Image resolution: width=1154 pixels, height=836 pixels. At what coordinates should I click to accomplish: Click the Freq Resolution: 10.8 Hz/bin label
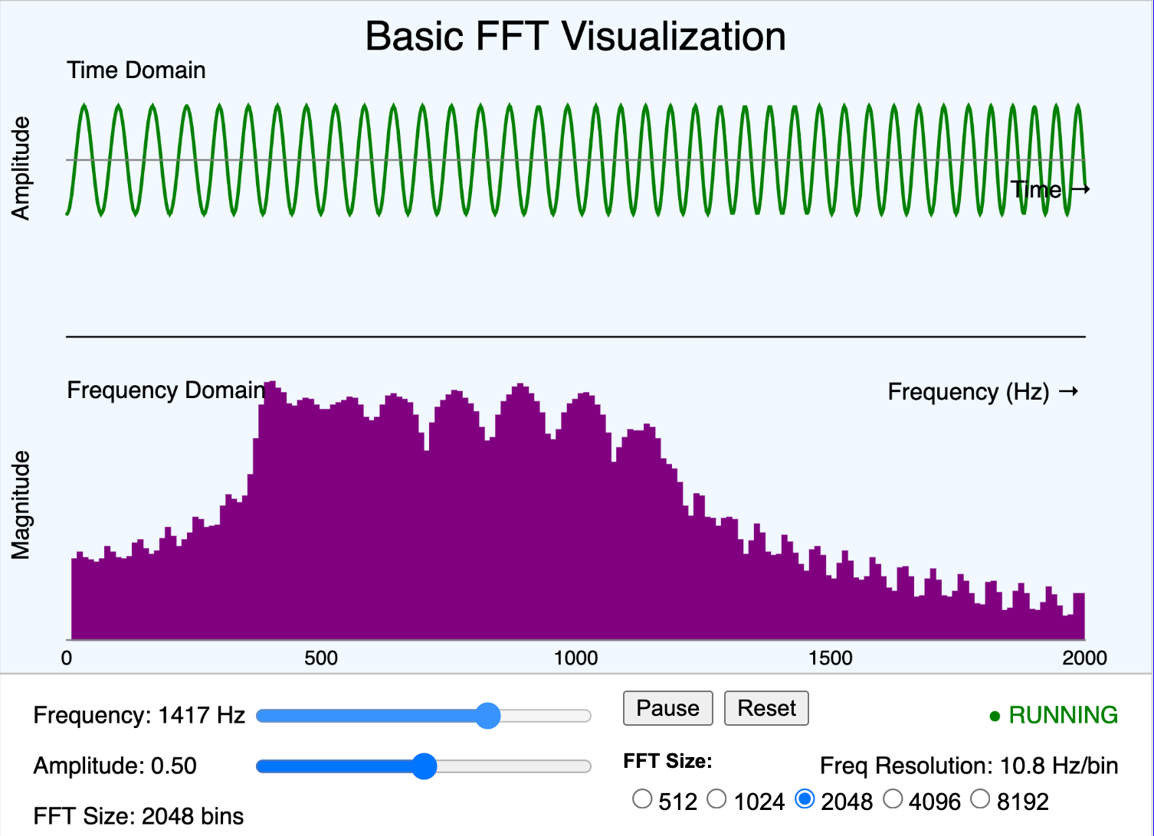(x=968, y=766)
